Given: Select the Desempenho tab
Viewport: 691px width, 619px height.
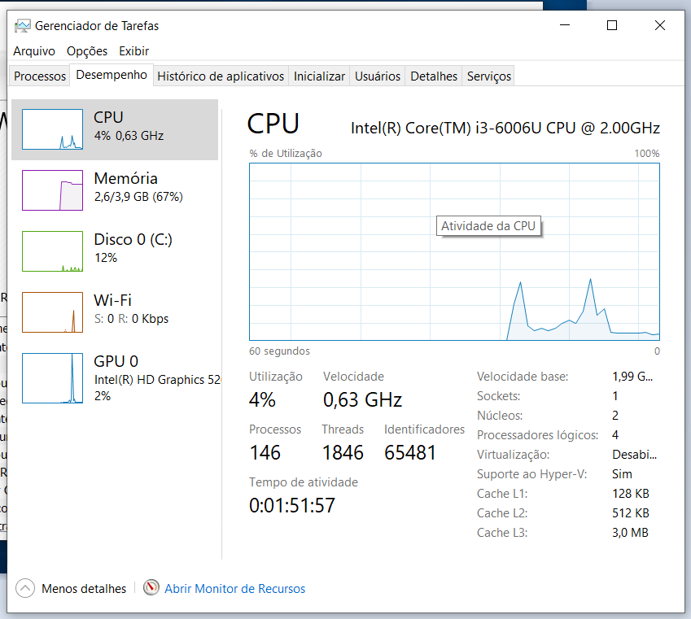Looking at the screenshot, I should pos(112,75).
